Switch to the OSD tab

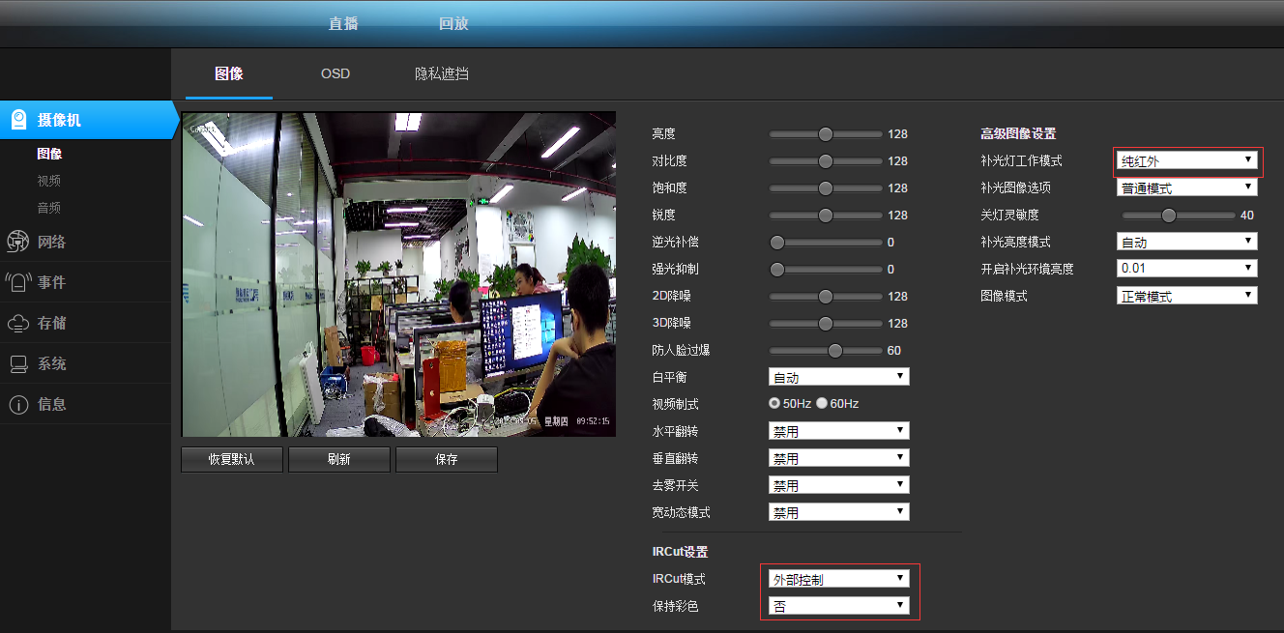336,73
